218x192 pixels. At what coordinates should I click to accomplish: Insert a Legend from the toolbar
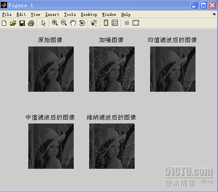pyautogui.click(x=115, y=23)
